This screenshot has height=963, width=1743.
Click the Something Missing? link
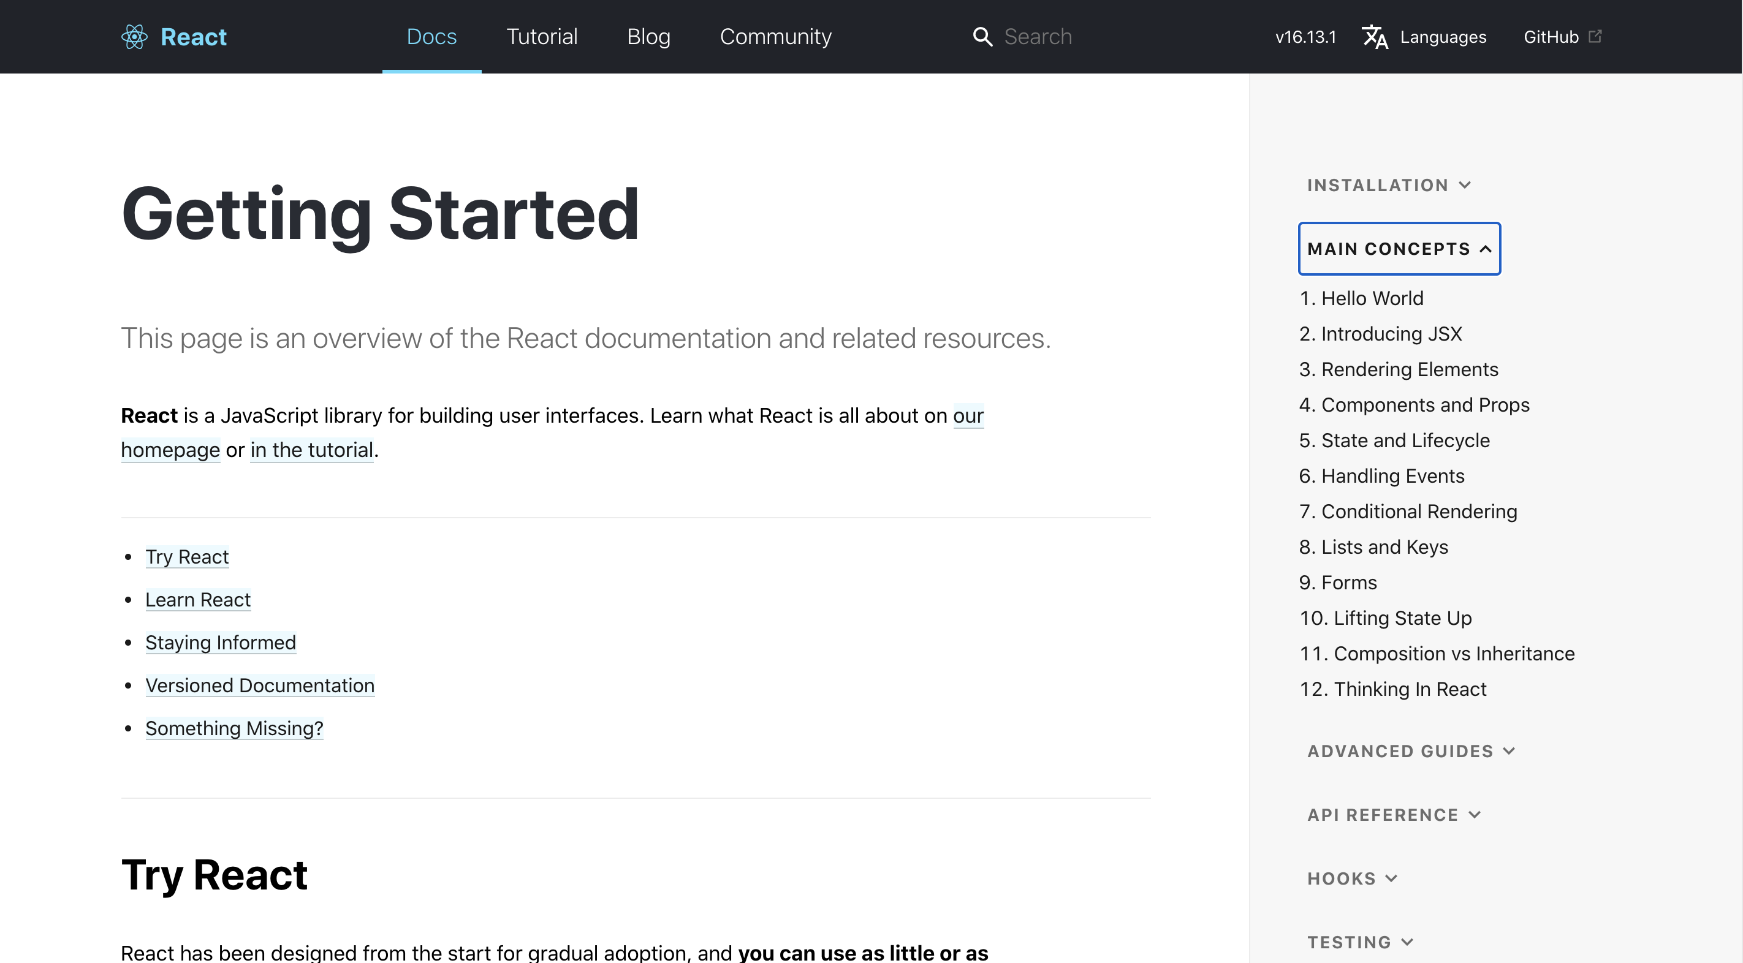[x=234, y=728]
